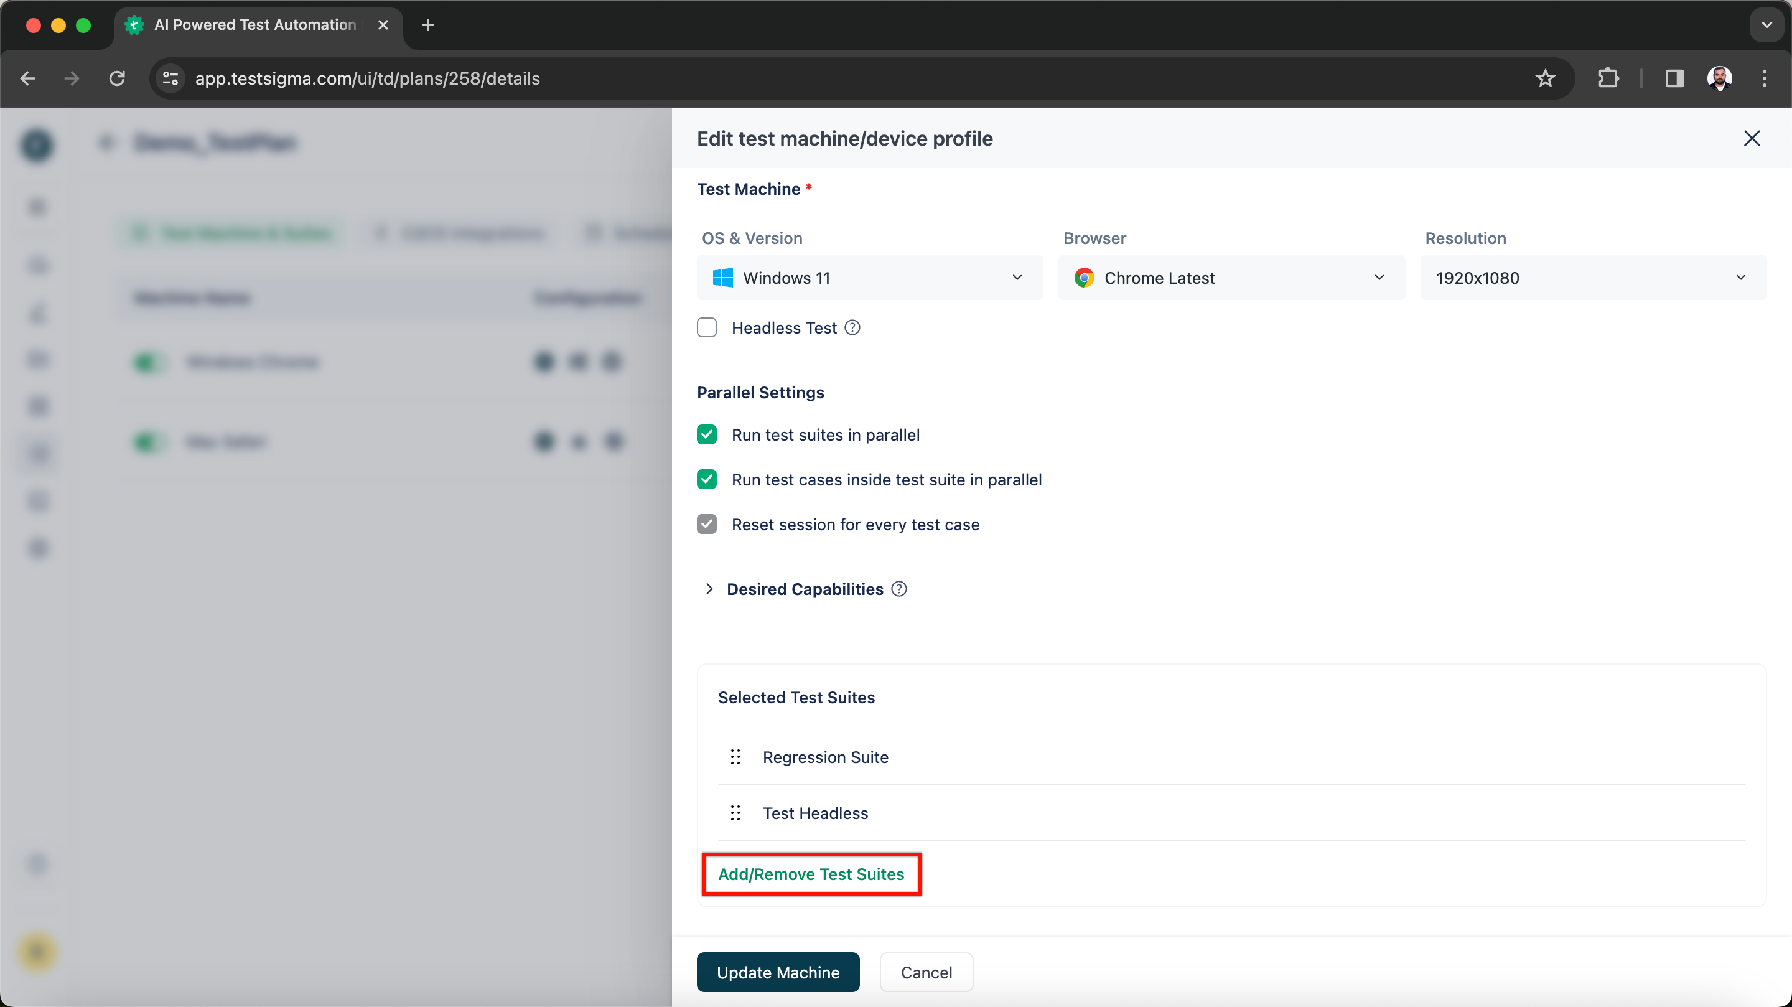Screen dimensions: 1792x1007
Task: Open the Chrome Latest browser dropdown
Action: 1231,278
